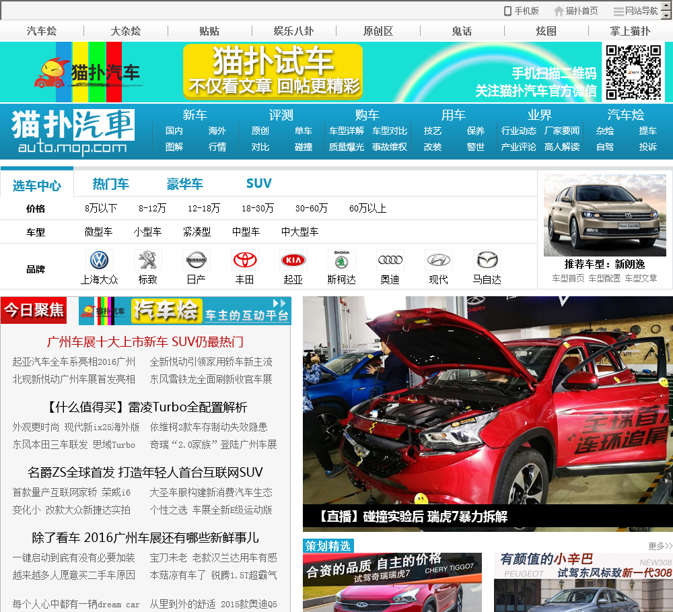673x612 pixels.
Task: Click the 车型详解 link under 购车
Action: coord(347,131)
